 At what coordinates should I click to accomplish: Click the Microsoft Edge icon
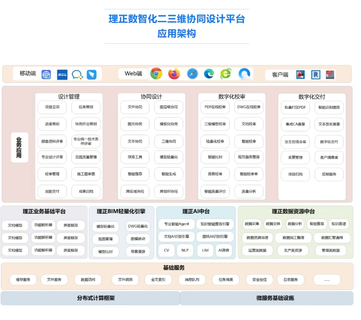pos(209,74)
